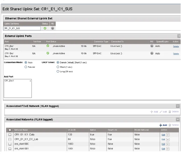Expand CR1_Enc1 in the Add Port list

pyautogui.click(x=30, y=81)
